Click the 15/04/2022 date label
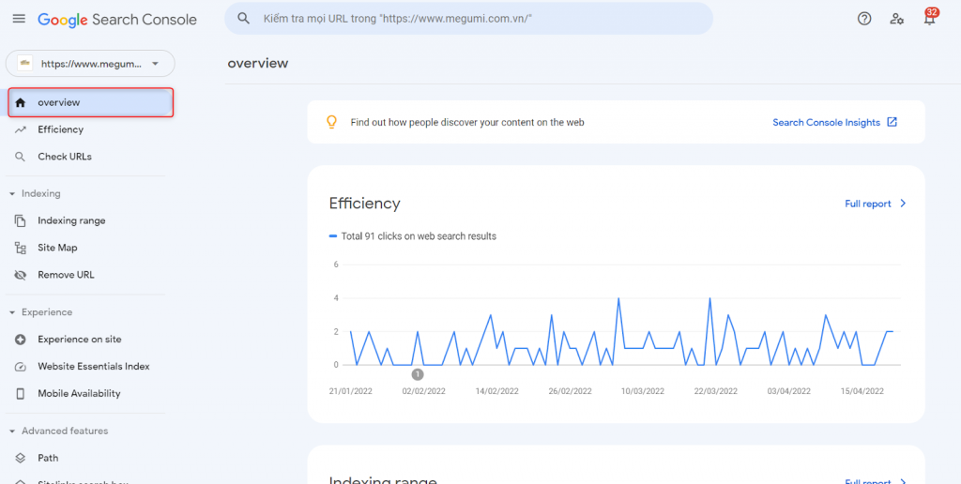 coord(862,391)
